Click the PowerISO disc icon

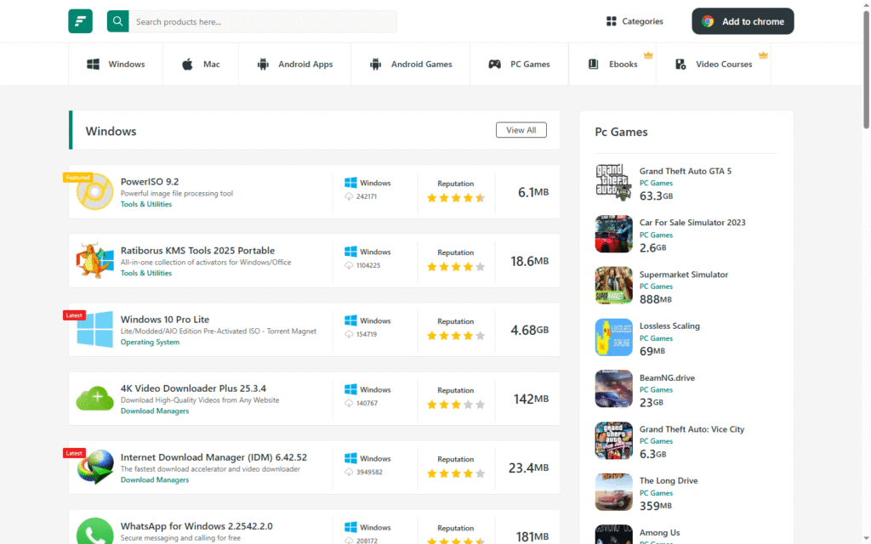pyautogui.click(x=94, y=191)
